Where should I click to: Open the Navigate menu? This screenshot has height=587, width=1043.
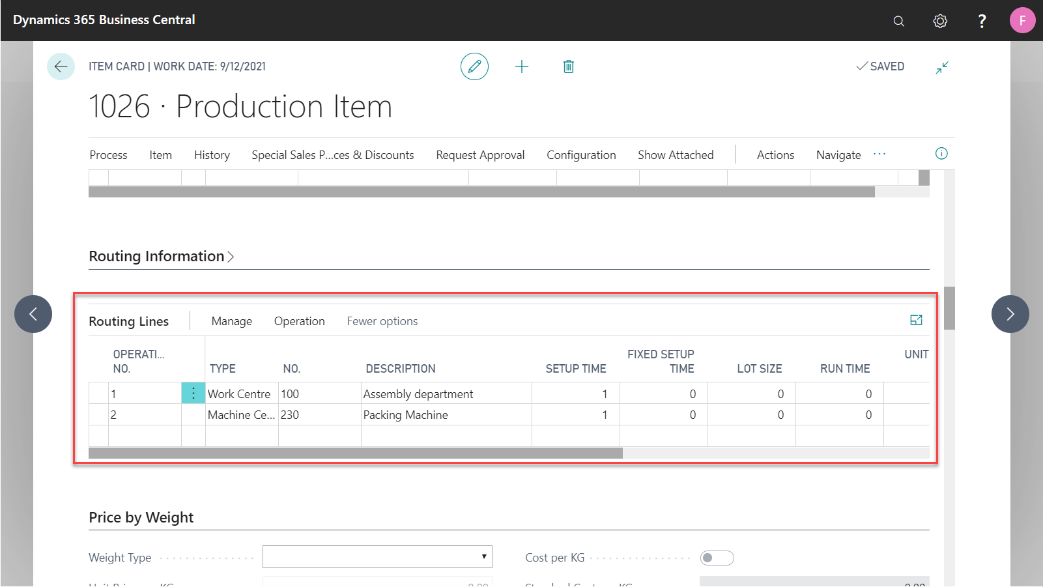click(838, 155)
